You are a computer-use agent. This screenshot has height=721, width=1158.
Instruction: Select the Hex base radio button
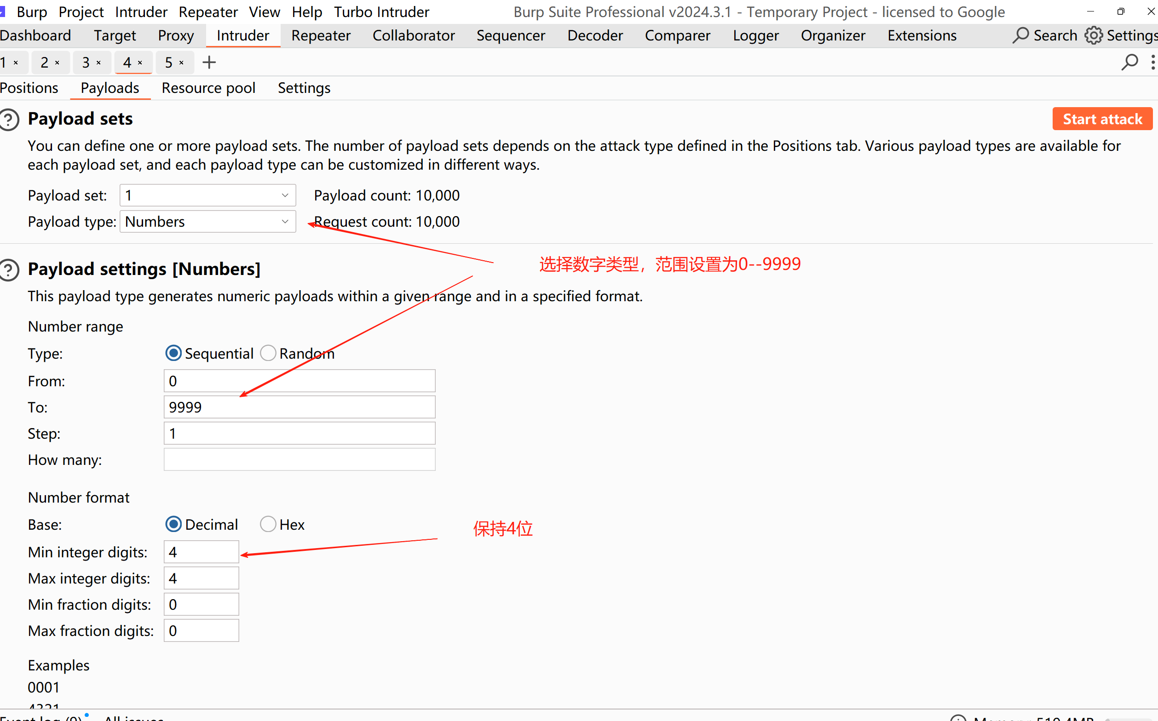268,524
